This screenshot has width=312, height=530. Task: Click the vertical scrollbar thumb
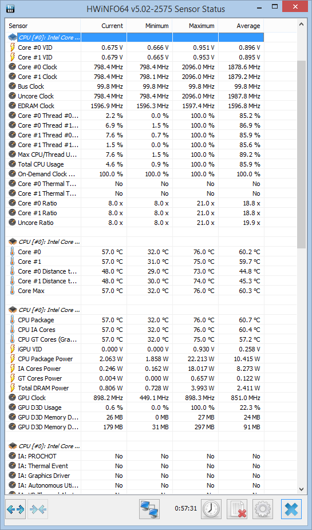click(302, 155)
